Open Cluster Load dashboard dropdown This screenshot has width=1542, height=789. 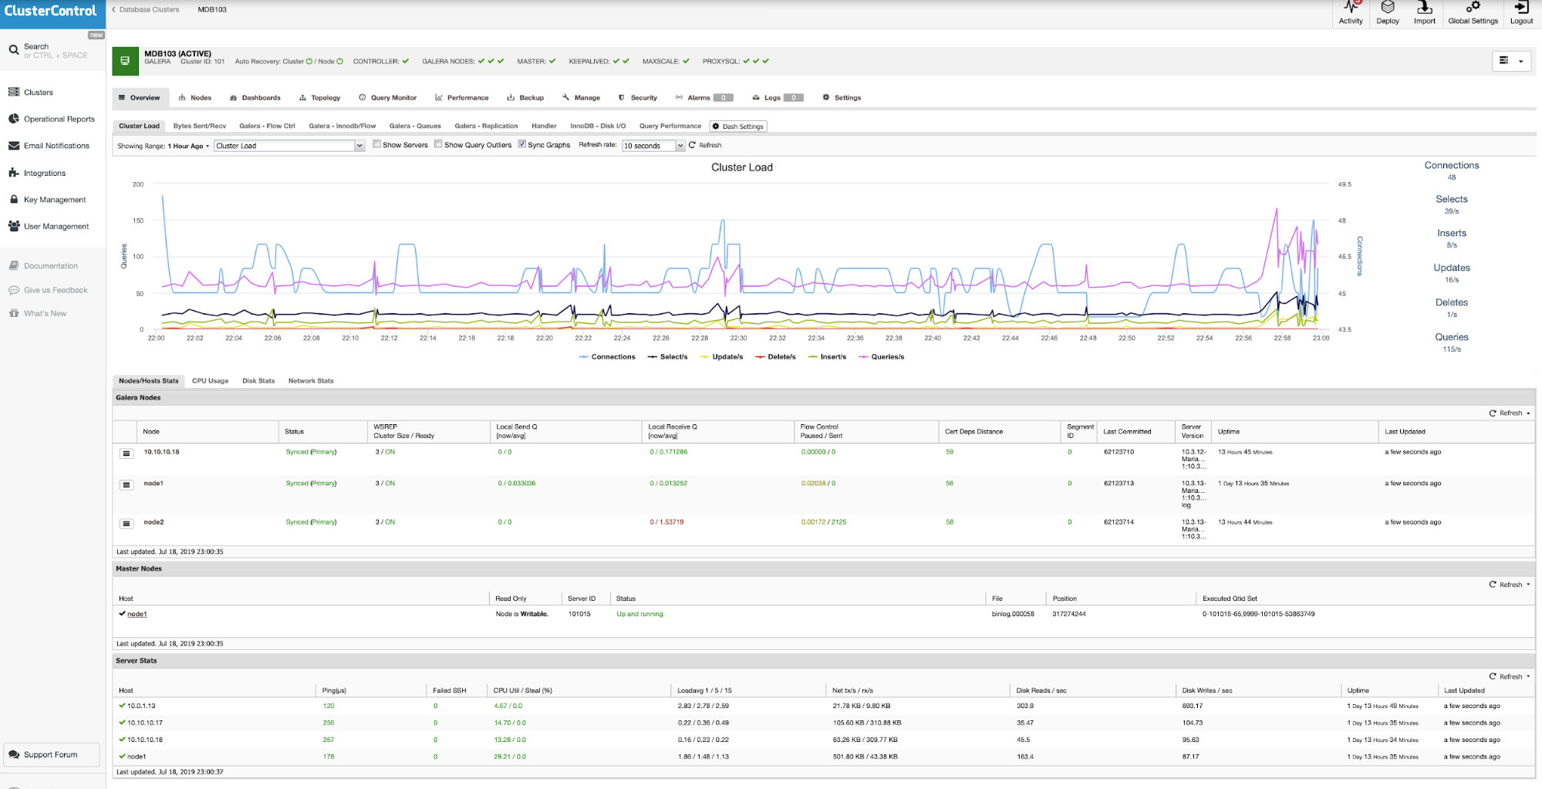pos(288,146)
